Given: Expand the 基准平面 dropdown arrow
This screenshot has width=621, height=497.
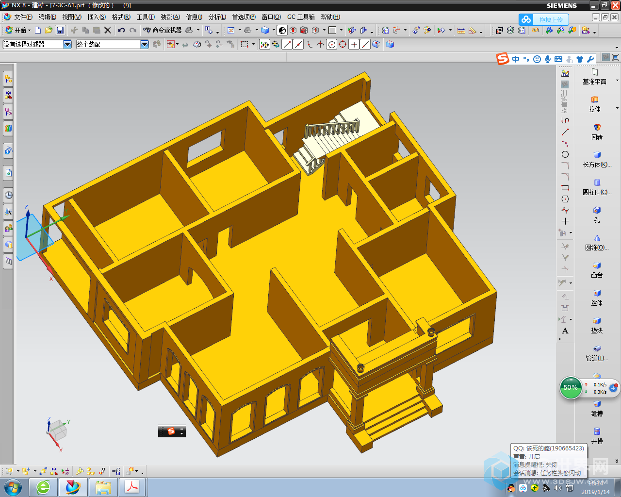Looking at the screenshot, I should 617,81.
